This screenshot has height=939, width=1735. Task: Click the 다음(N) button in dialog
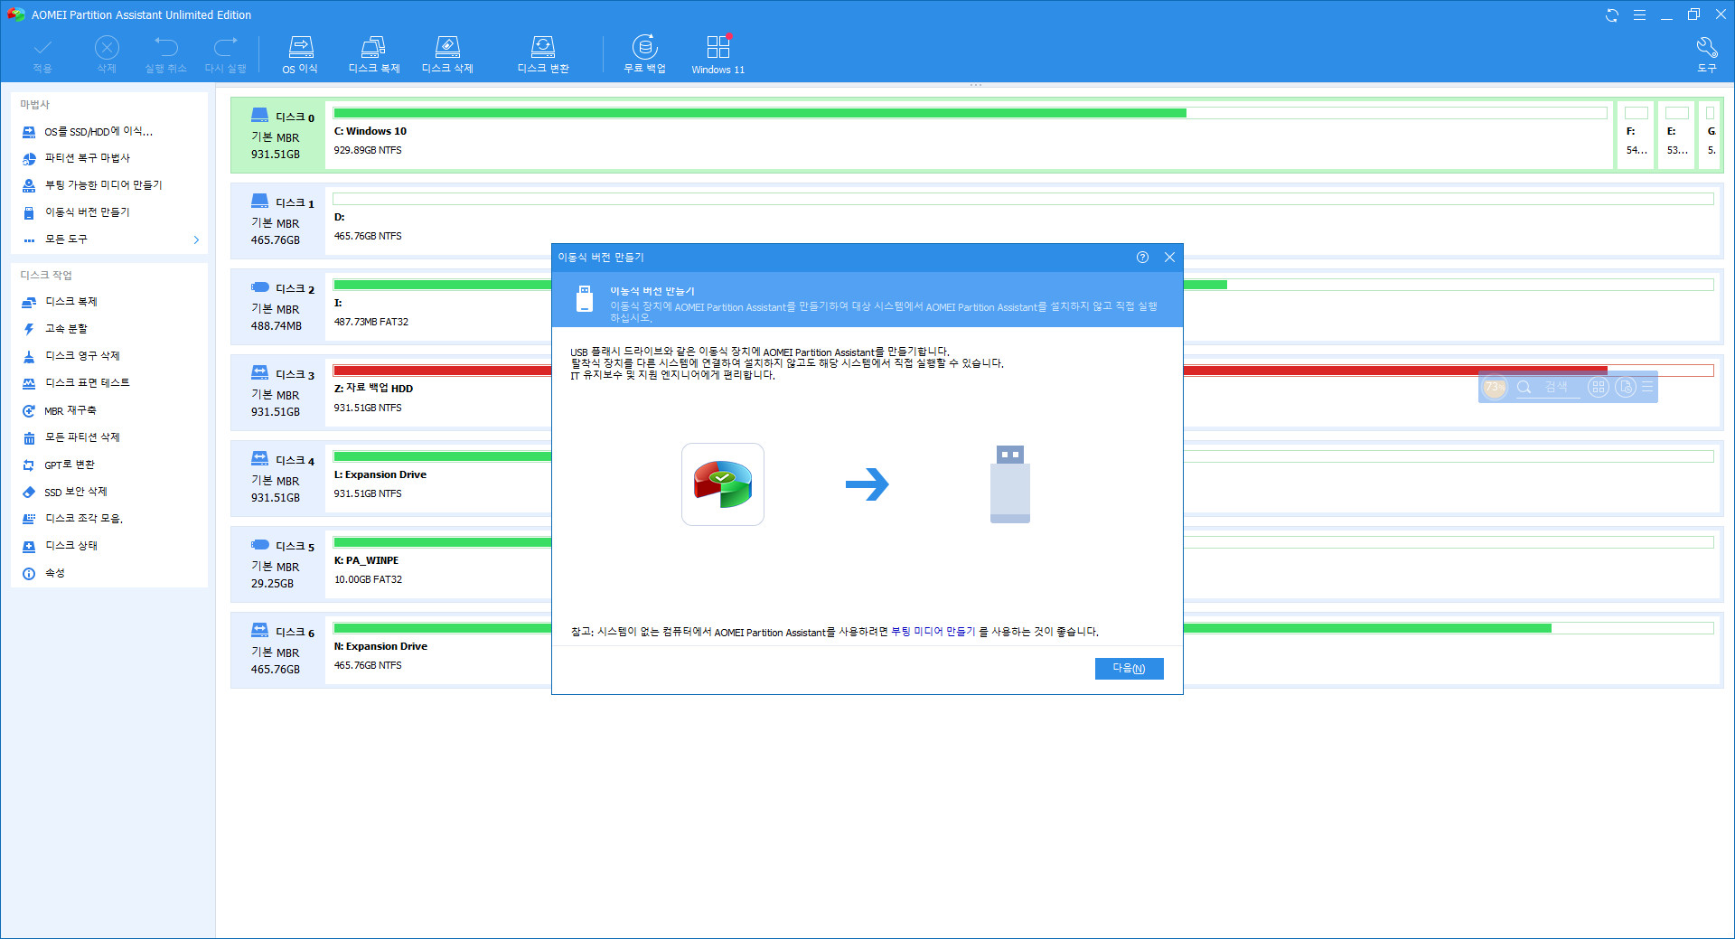pos(1129,668)
